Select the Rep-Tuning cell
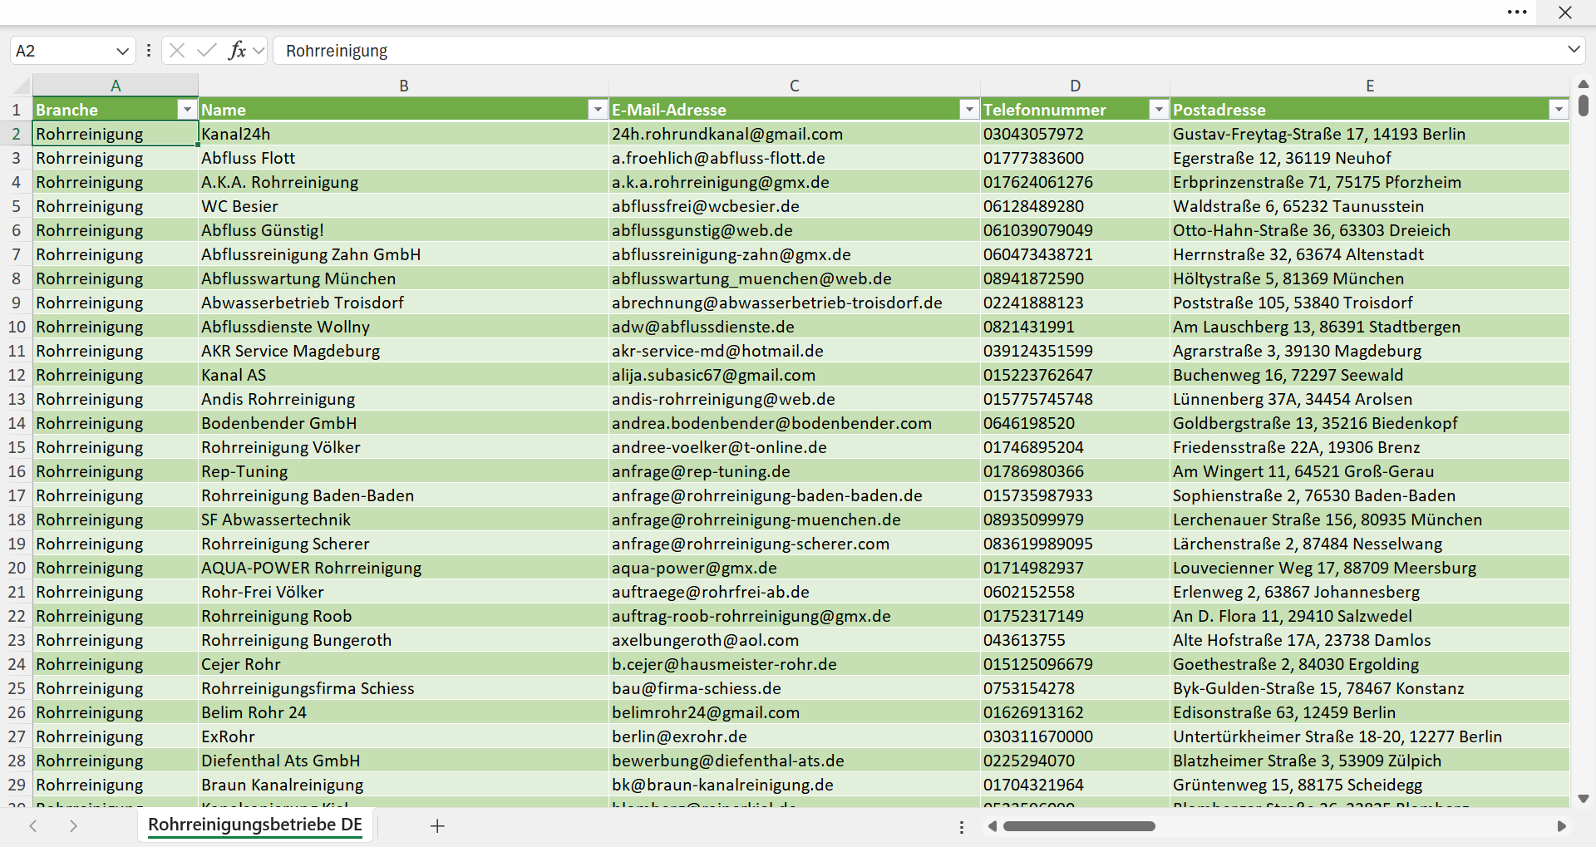Viewport: 1596px width, 847px height. [403, 471]
